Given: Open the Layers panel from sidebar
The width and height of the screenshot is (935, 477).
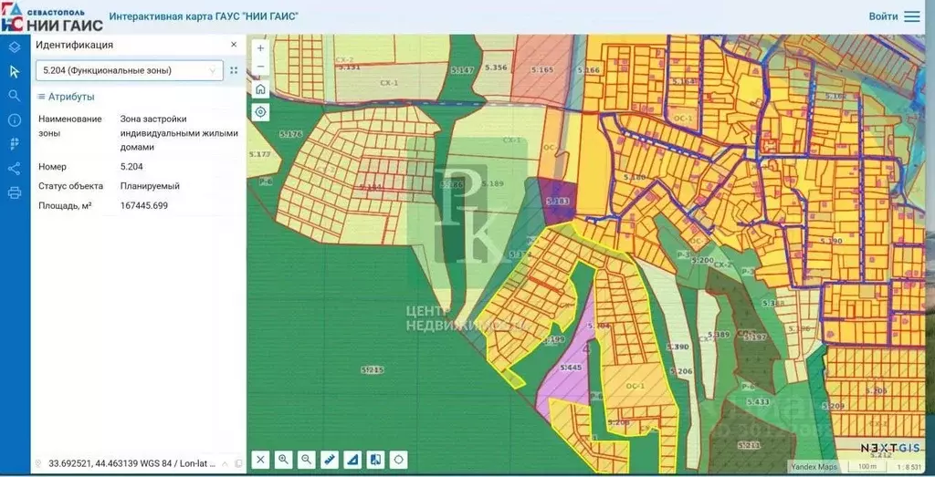Looking at the screenshot, I should [x=14, y=47].
